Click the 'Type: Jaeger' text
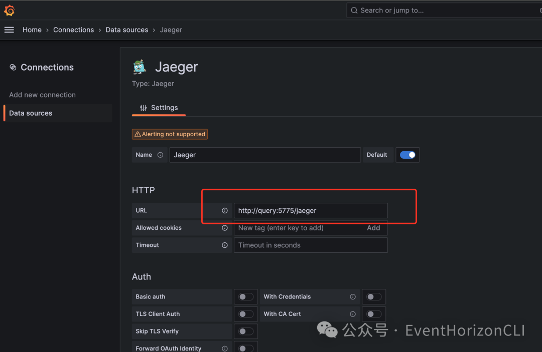Image resolution: width=542 pixels, height=352 pixels. (x=153, y=84)
